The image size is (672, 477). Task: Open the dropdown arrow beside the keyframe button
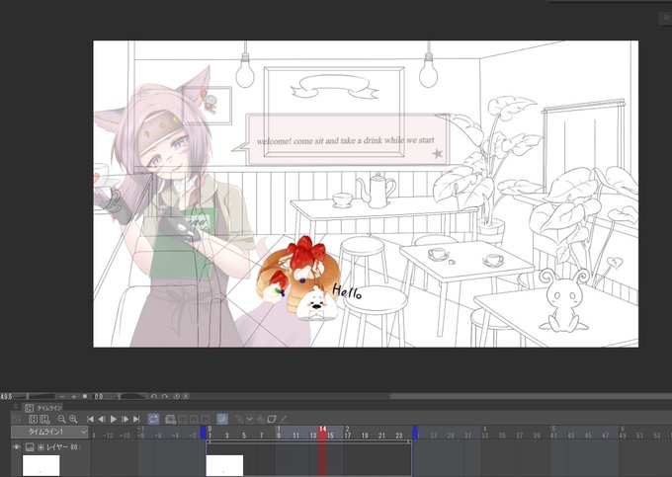pyautogui.click(x=249, y=419)
